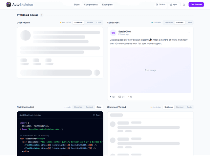Open the Docs menu item

coord(77,5)
